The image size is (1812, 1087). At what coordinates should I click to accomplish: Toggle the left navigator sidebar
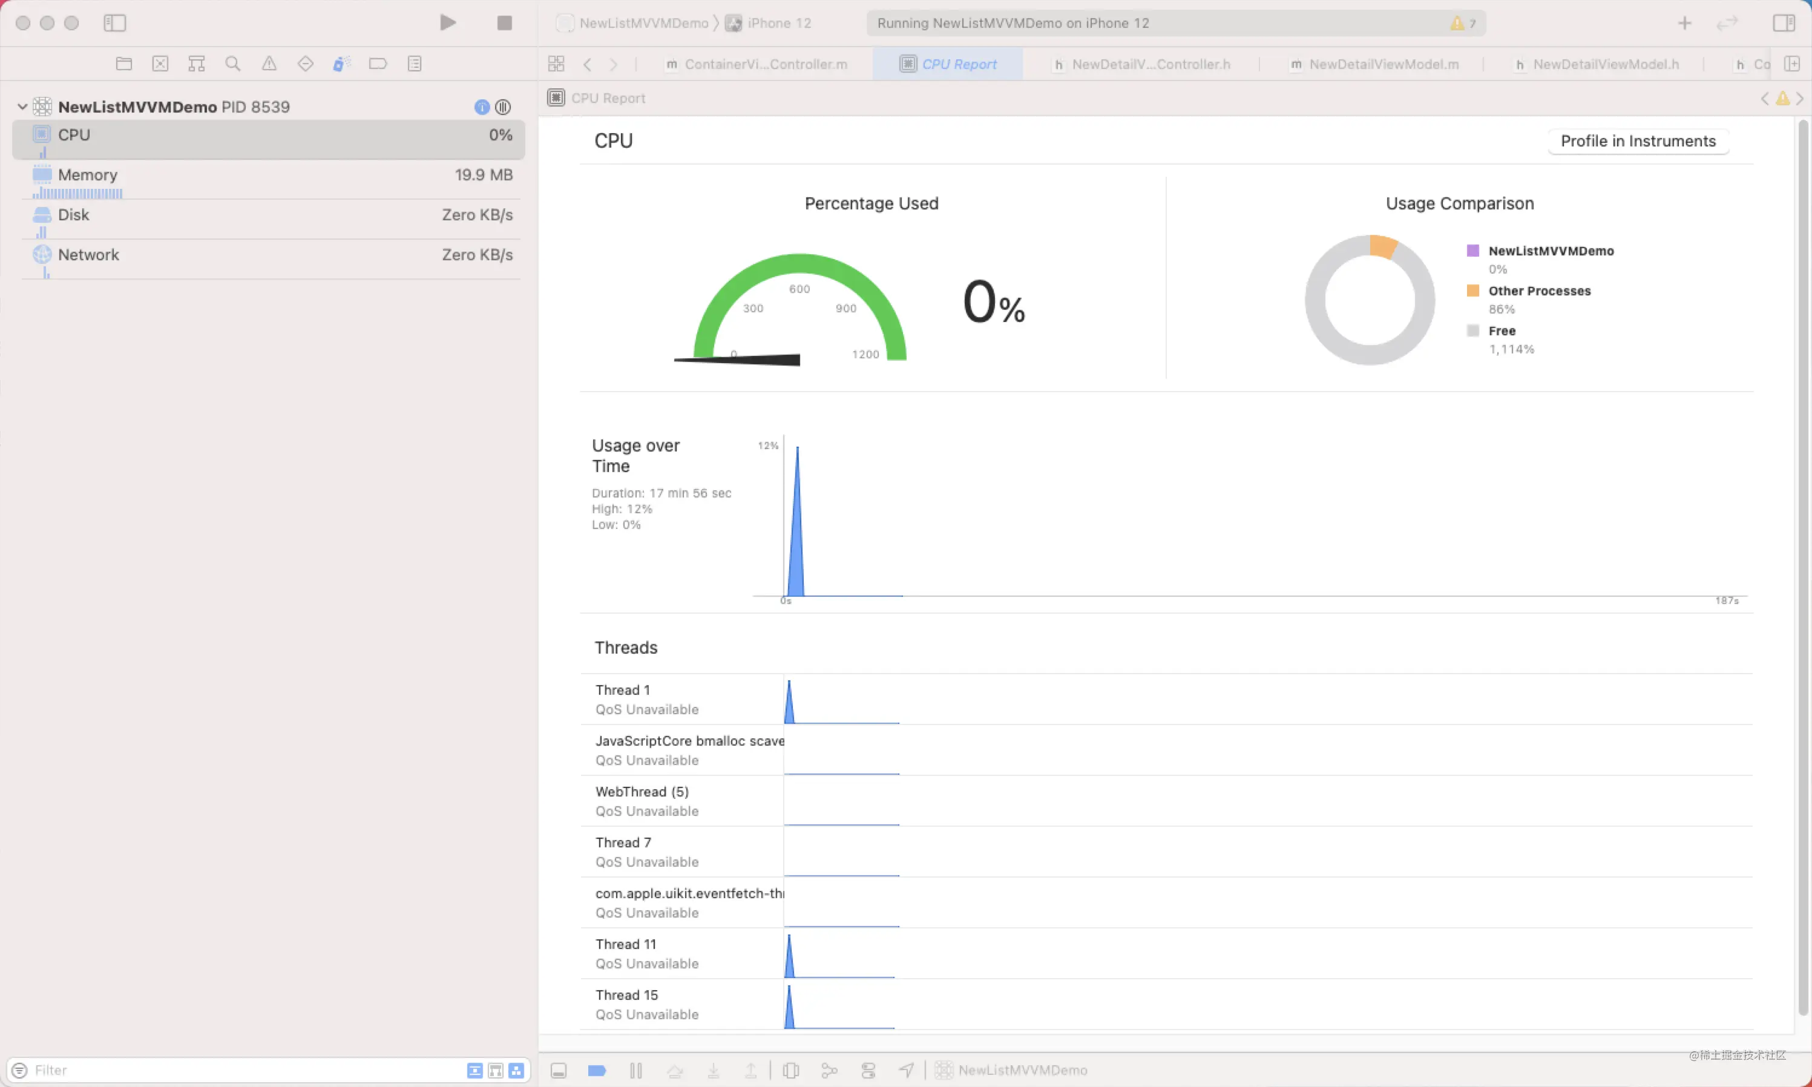(x=115, y=23)
